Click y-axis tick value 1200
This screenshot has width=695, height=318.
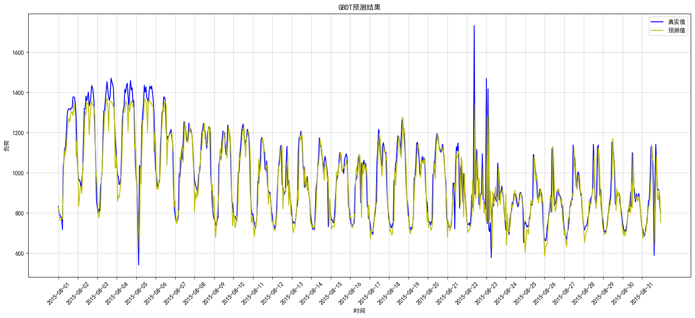point(18,133)
